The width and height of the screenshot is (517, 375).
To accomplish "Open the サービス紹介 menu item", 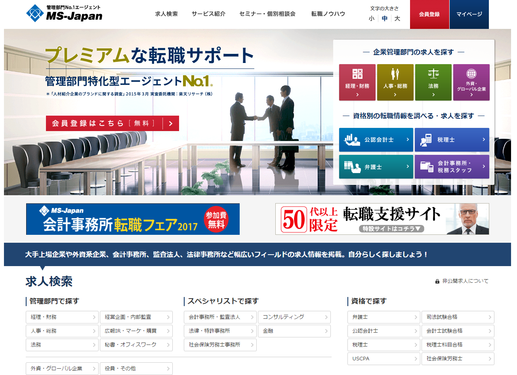I will click(x=208, y=14).
